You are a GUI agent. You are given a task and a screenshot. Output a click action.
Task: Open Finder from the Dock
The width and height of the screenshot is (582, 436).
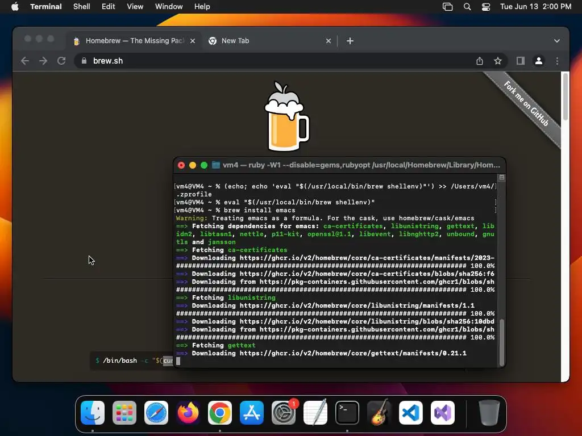click(93, 413)
